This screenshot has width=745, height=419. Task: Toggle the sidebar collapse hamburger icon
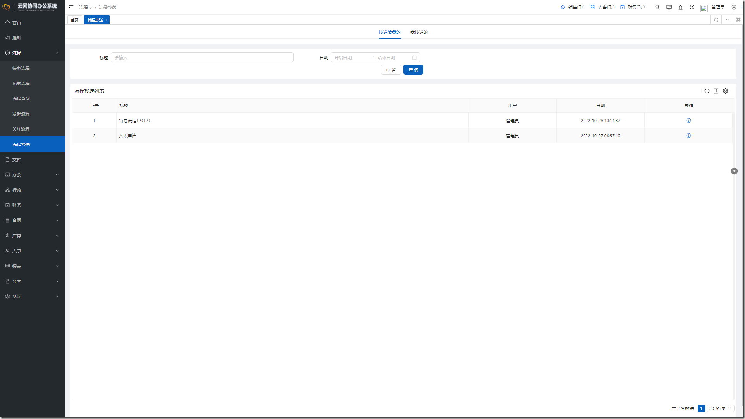tap(71, 7)
